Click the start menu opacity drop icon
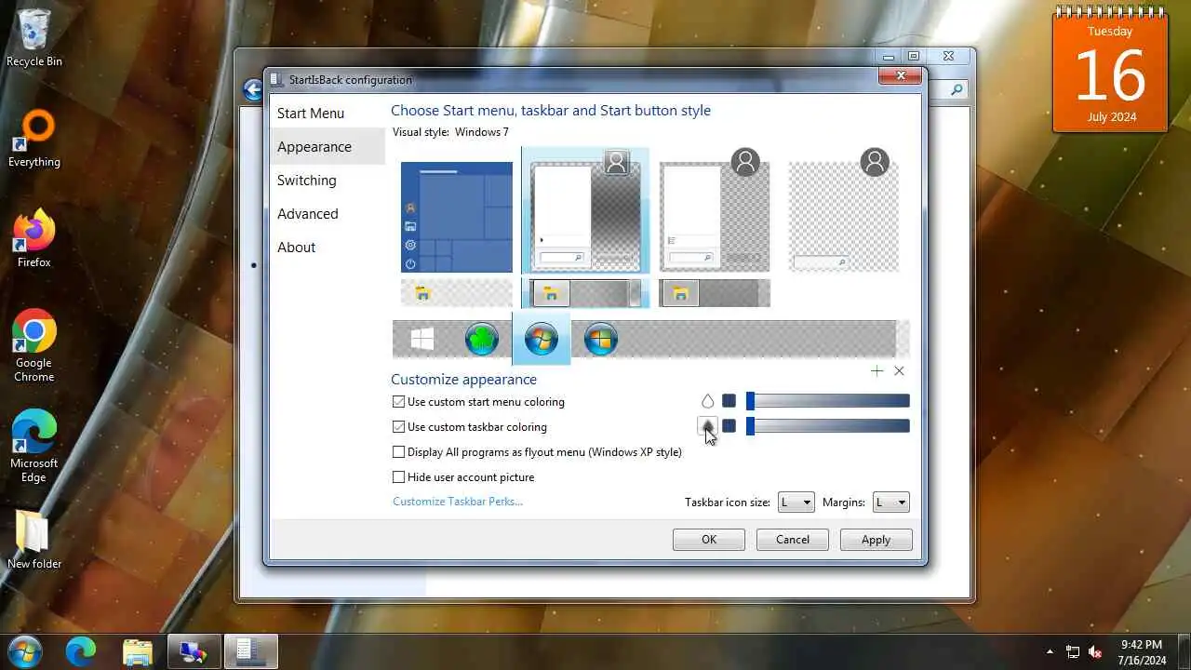This screenshot has height=670, width=1191. (x=707, y=401)
